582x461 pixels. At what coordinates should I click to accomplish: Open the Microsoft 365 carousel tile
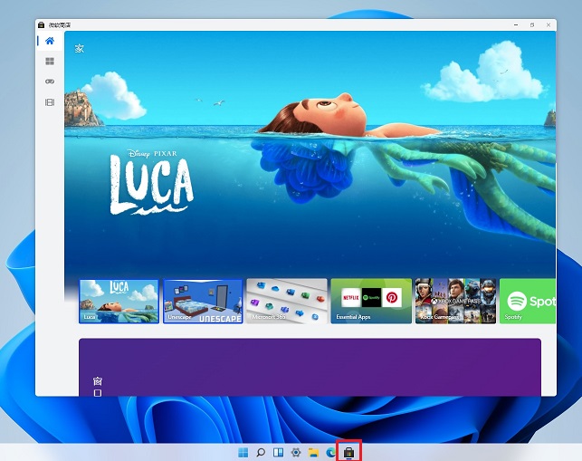[x=286, y=301]
